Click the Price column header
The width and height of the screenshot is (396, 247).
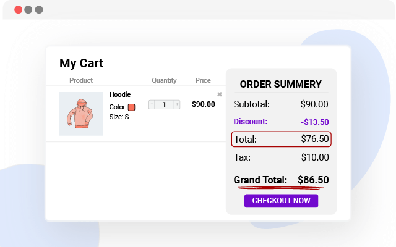click(203, 80)
